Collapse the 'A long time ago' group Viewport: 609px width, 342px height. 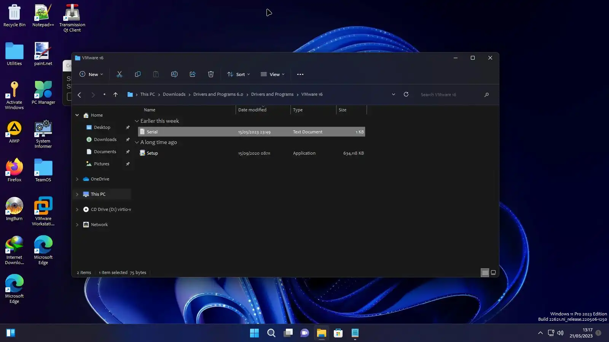click(137, 142)
